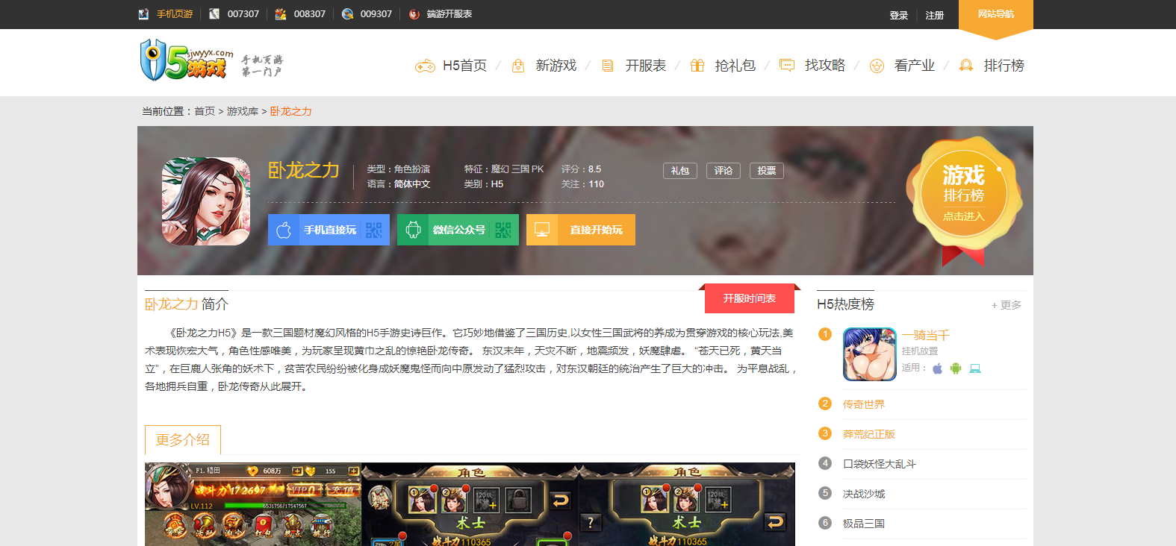Viewport: 1176px width, 546px height.
Task: Click the 卧龙之力 game cover image
Action: point(206,201)
